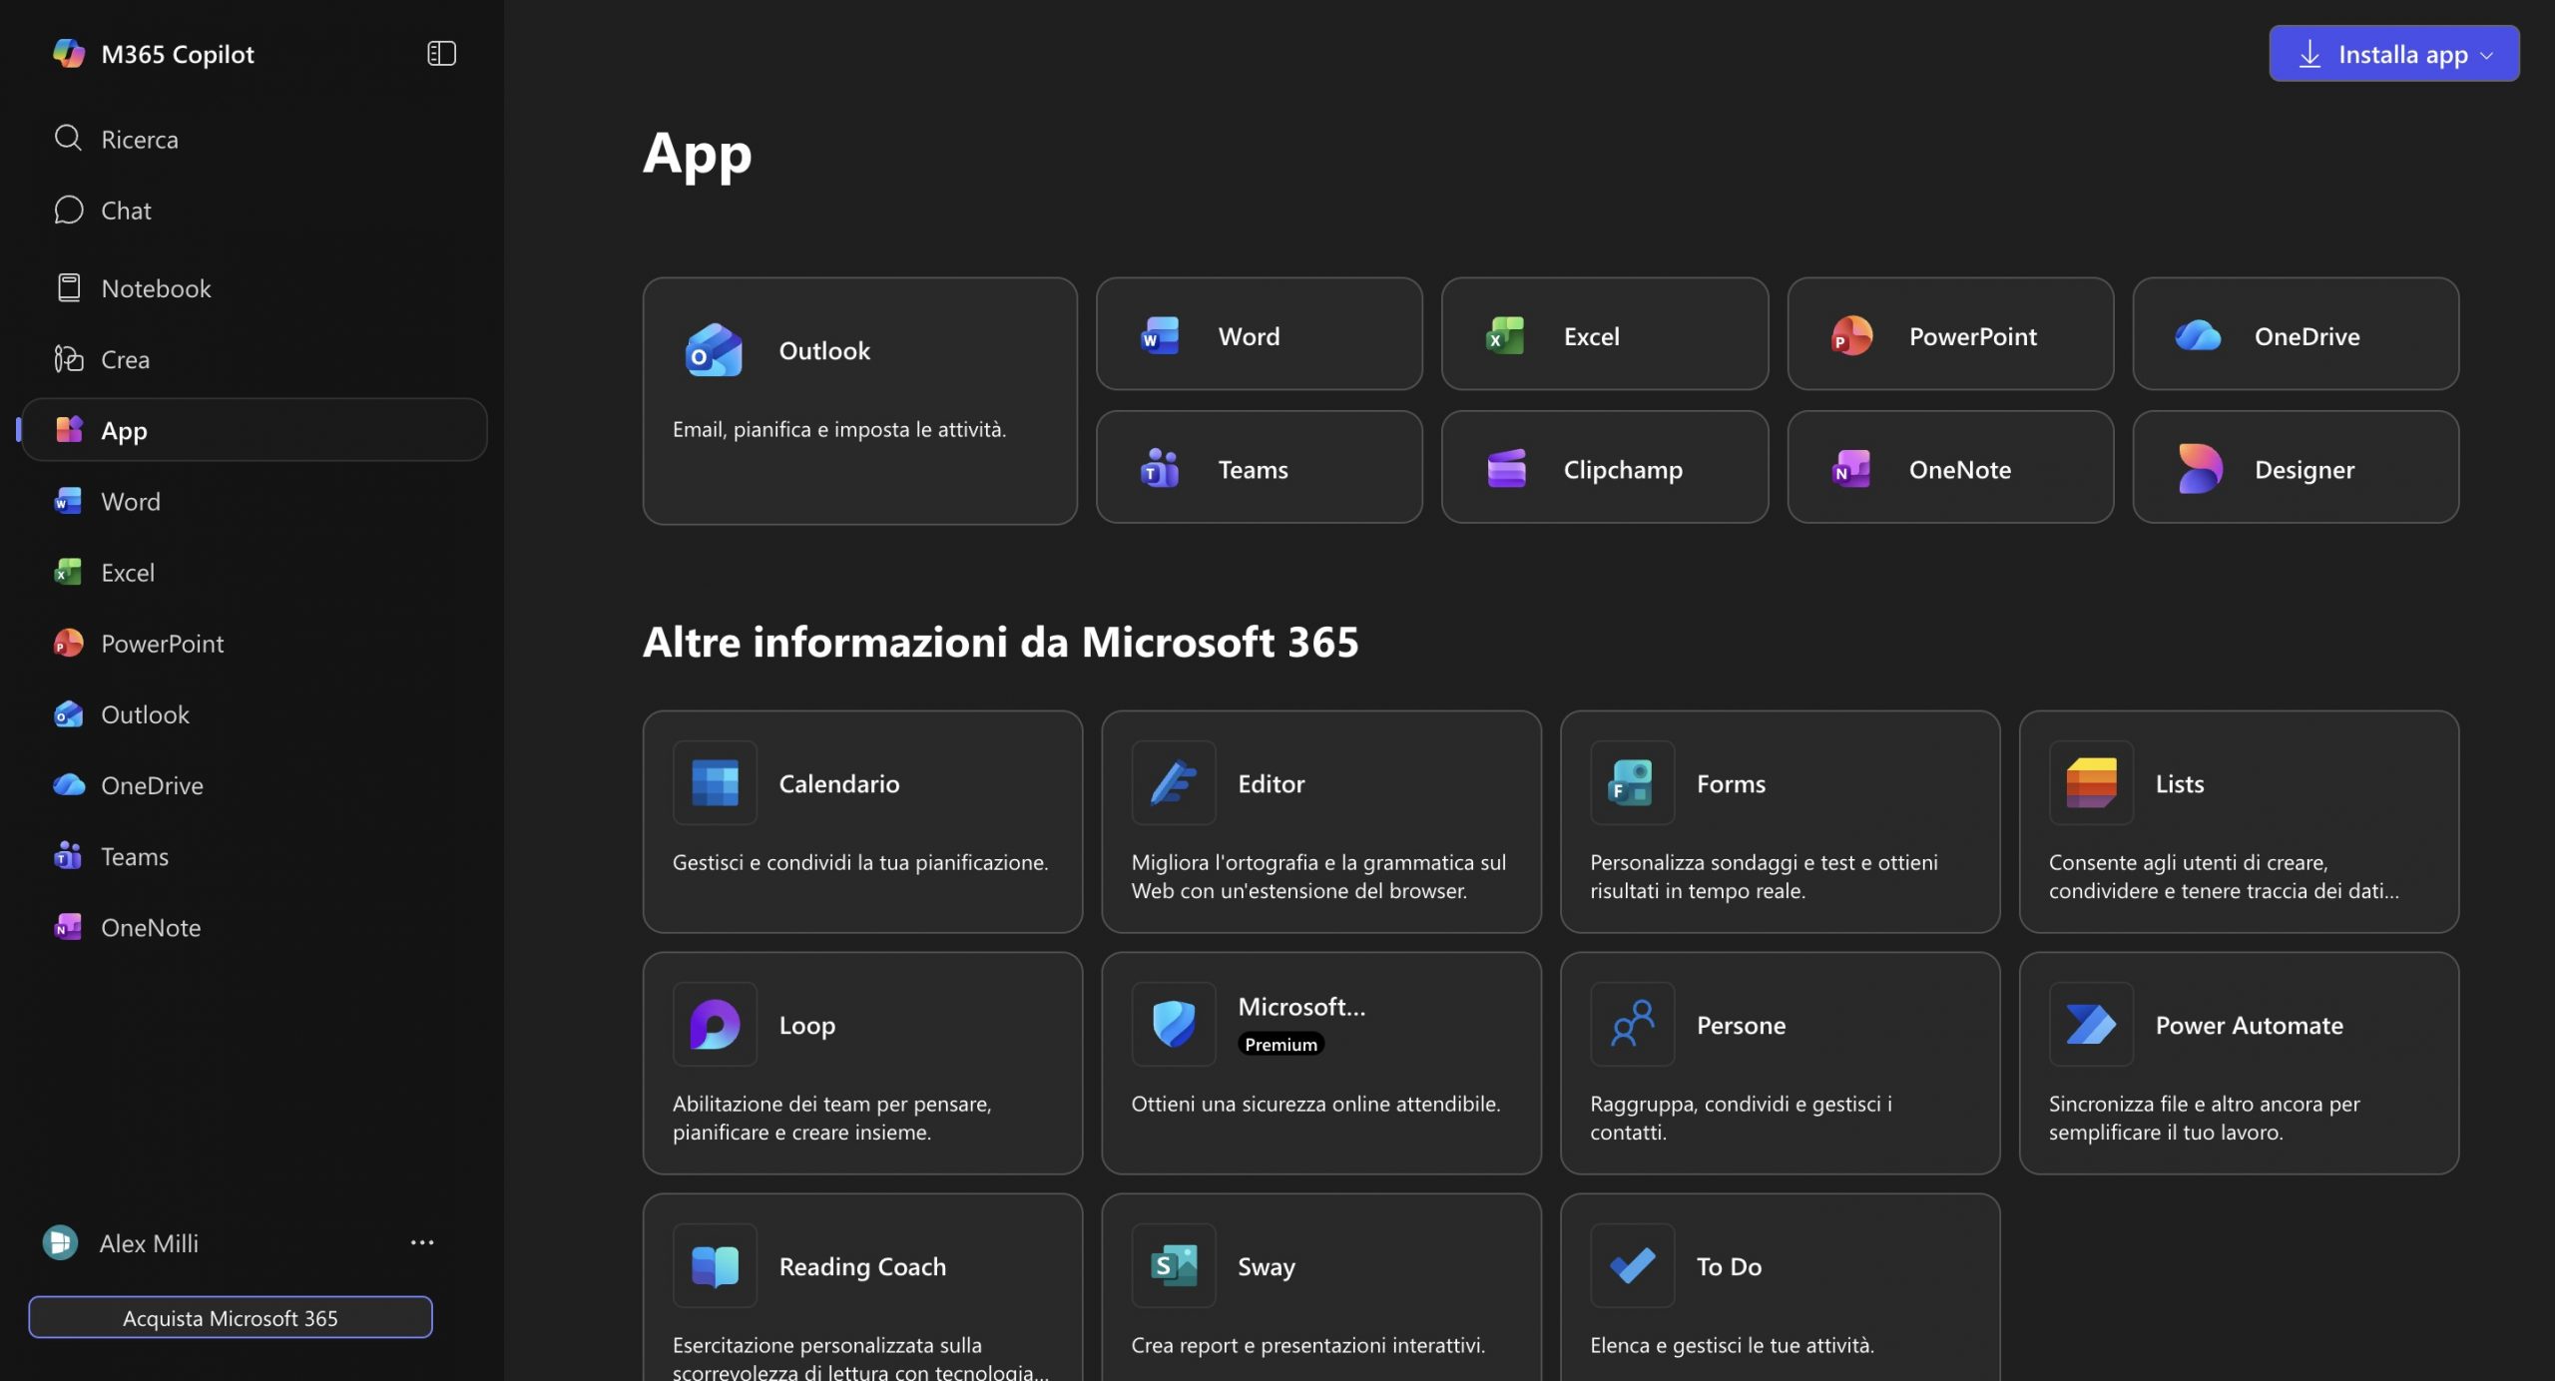2555x1381 pixels.
Task: Collapse the left sidebar panel
Action: pos(440,53)
